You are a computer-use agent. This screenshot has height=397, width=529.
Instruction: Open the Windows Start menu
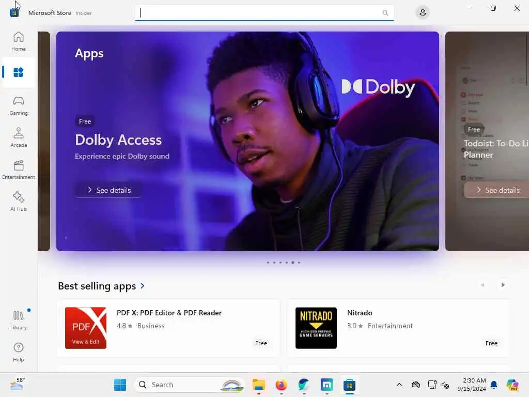[x=120, y=385]
